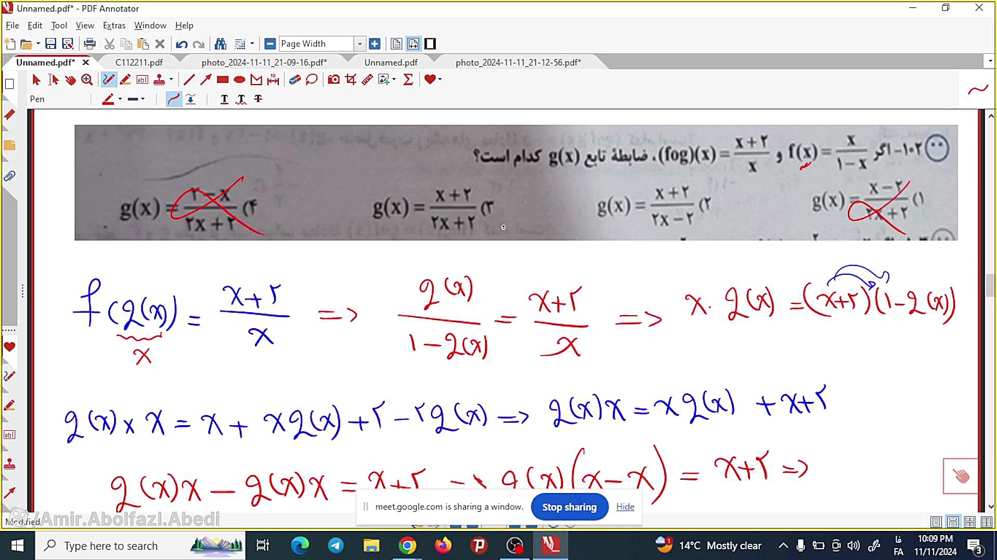997x560 pixels.
Task: Select the Eraser tool
Action: 294,79
